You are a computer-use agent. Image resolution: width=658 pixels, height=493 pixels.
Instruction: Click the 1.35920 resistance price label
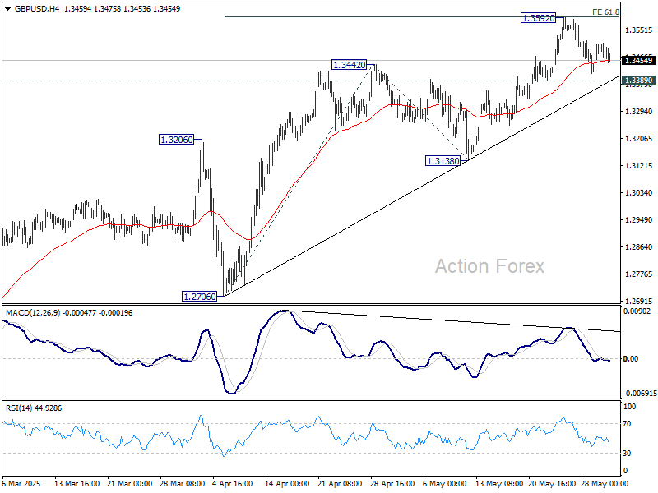click(x=536, y=19)
